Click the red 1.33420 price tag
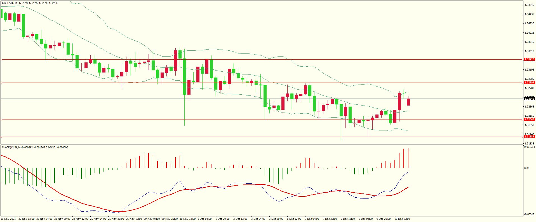This screenshot has height=222, width=536. (x=529, y=59)
